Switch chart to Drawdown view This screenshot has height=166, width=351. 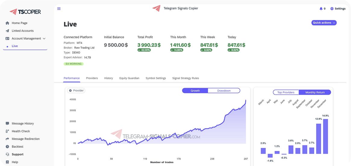pos(224,91)
